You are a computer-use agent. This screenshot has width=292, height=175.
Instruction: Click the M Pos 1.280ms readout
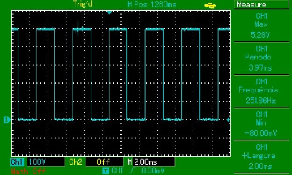point(152,5)
